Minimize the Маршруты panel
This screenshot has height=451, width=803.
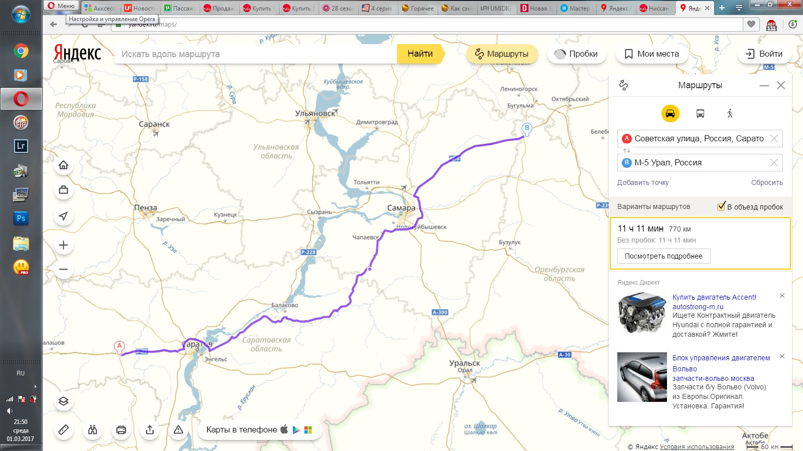tap(764, 86)
